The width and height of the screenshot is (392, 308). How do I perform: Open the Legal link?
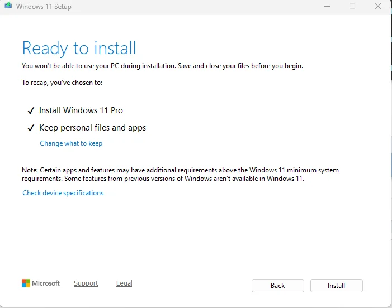point(124,283)
